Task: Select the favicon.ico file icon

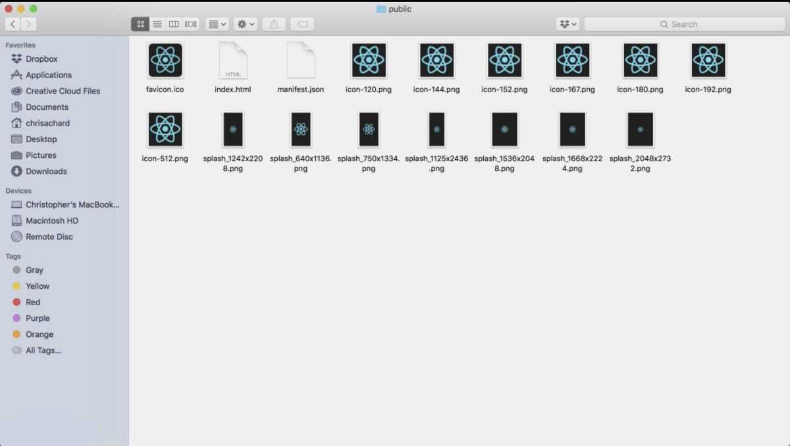Action: 165,61
